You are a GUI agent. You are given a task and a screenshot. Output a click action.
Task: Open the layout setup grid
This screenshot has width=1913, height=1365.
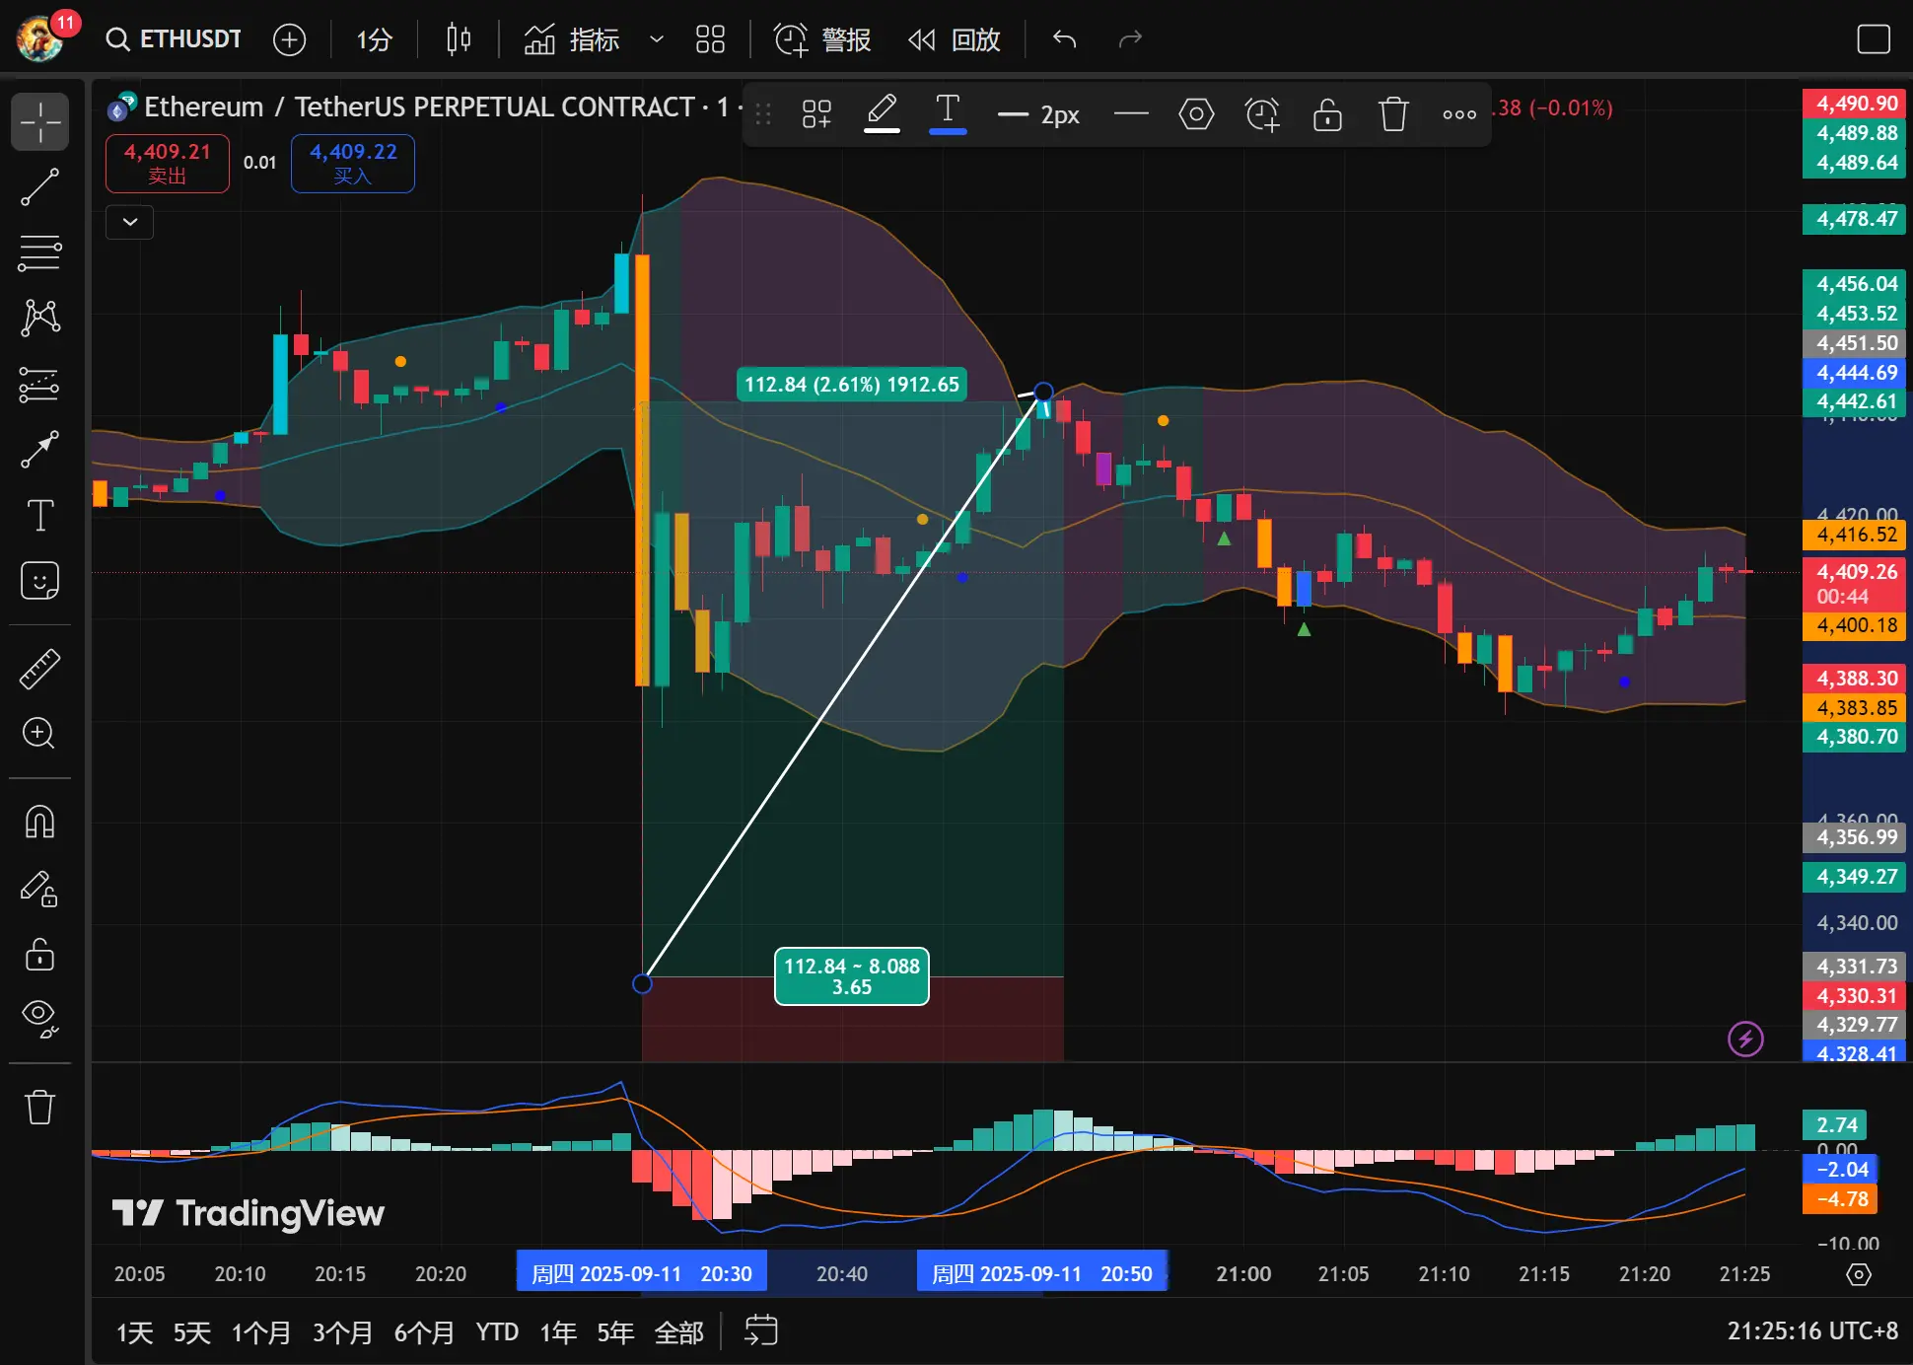(710, 39)
